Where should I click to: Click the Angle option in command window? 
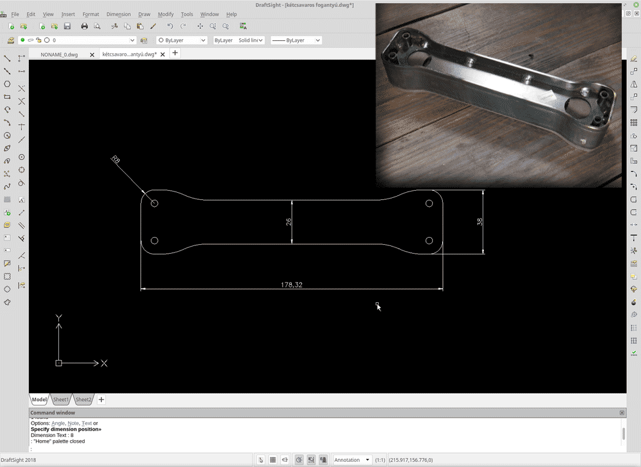(58, 423)
